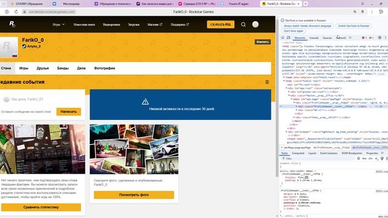Open the Event Listeners tab

(329, 153)
